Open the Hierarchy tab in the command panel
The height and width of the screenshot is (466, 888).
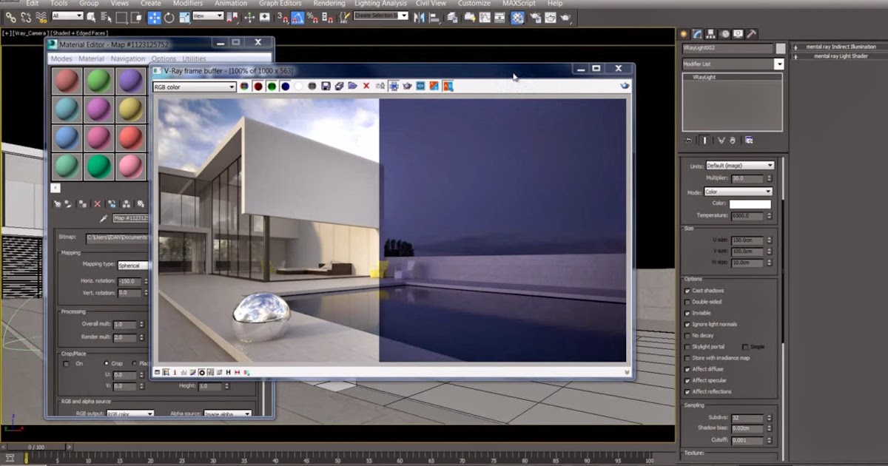coord(711,34)
